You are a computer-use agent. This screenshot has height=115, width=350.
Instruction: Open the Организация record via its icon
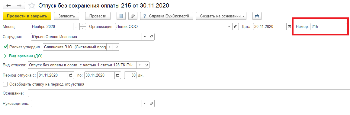[x=236, y=27]
